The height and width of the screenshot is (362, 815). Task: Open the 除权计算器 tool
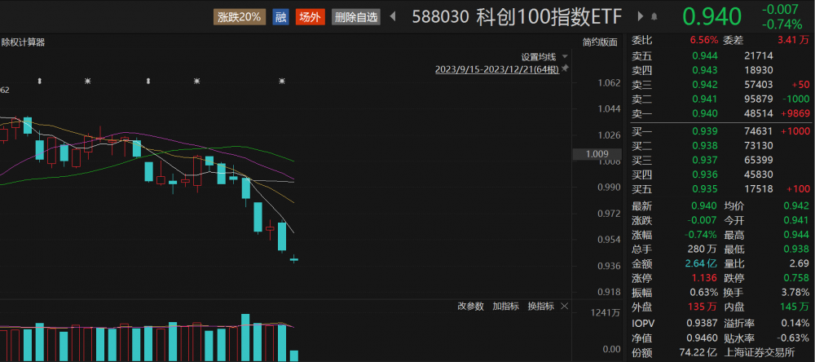(x=23, y=42)
